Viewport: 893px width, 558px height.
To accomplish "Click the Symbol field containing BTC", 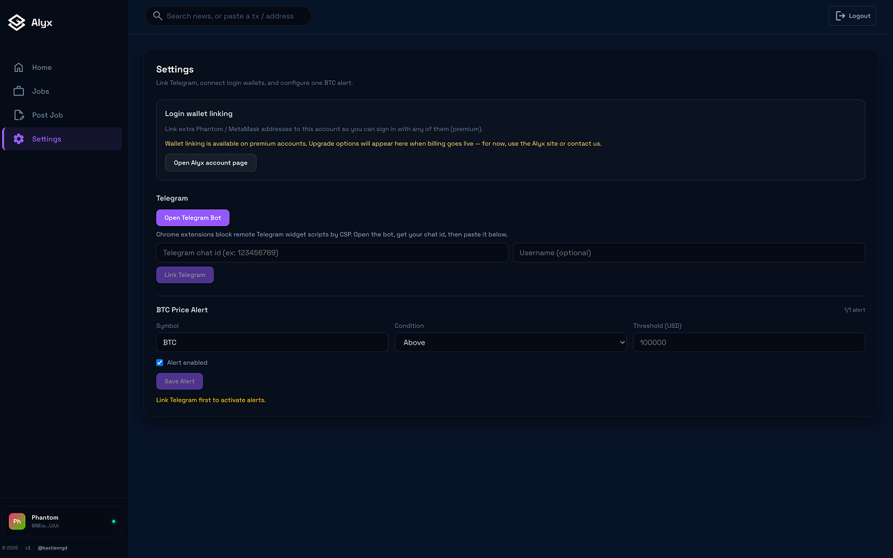I will pyautogui.click(x=272, y=342).
